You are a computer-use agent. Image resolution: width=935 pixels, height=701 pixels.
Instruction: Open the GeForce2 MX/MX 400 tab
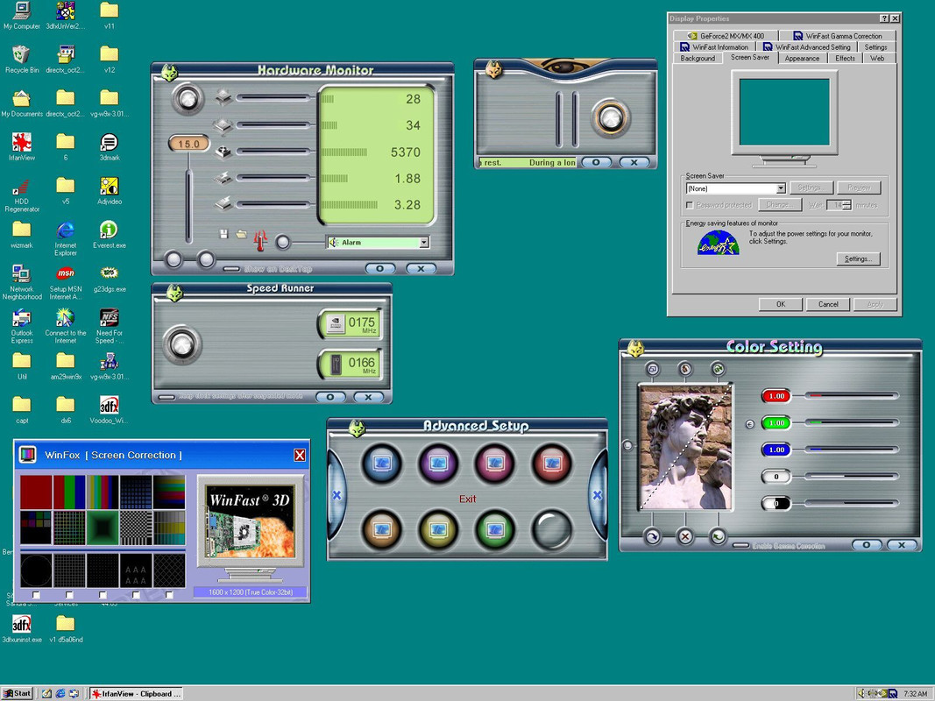(726, 36)
